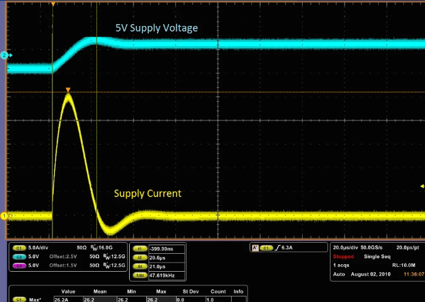
Task: Click the trigger level arrow on right edge
Action: pos(422,185)
